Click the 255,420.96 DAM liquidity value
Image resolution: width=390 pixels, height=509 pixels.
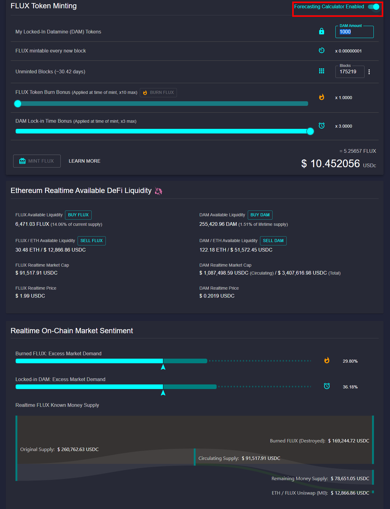coord(218,224)
